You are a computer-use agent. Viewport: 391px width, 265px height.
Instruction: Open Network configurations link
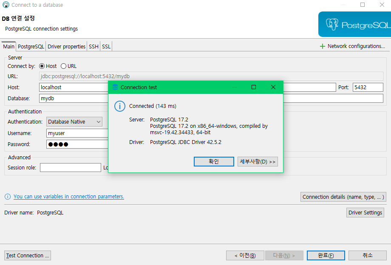coord(356,46)
